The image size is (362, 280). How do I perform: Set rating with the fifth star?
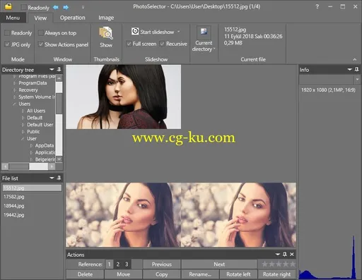pyautogui.click(x=293, y=264)
